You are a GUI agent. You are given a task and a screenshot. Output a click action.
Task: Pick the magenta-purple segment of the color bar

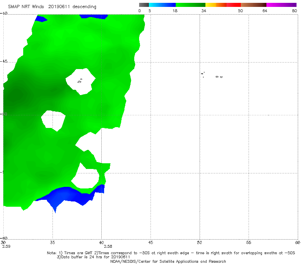pos(281,5)
